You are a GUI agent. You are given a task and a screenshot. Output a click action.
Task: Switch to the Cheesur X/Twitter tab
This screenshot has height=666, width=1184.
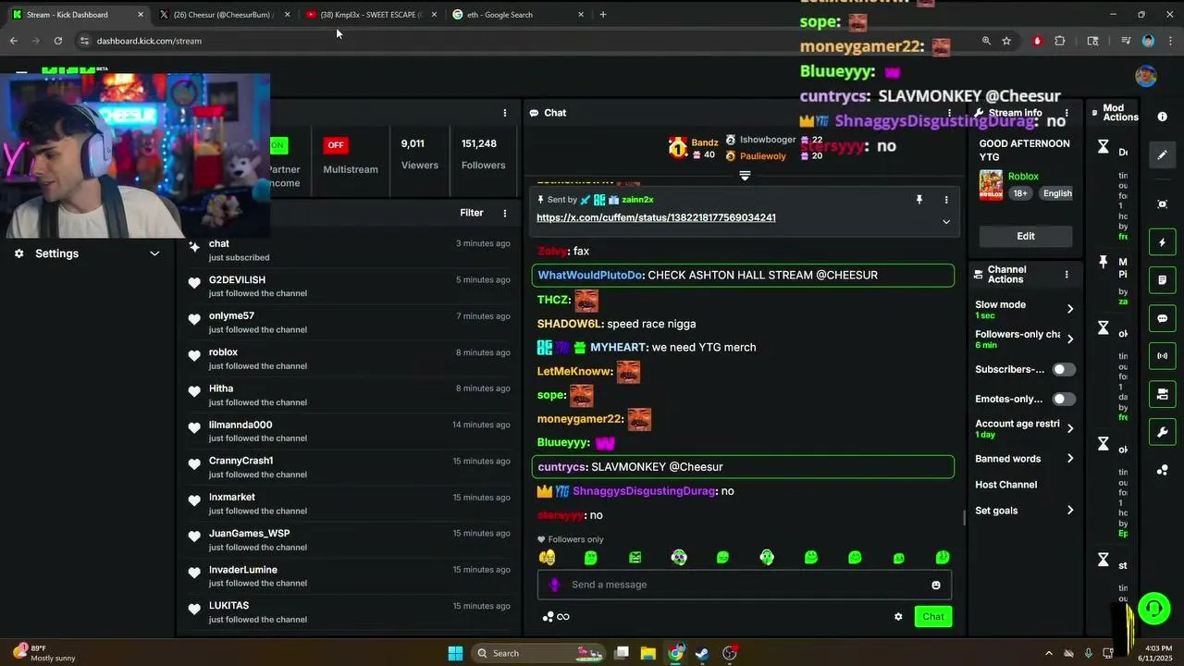(x=225, y=15)
